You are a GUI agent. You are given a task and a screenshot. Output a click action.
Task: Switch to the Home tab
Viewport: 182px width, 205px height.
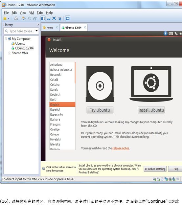tap(50, 28)
